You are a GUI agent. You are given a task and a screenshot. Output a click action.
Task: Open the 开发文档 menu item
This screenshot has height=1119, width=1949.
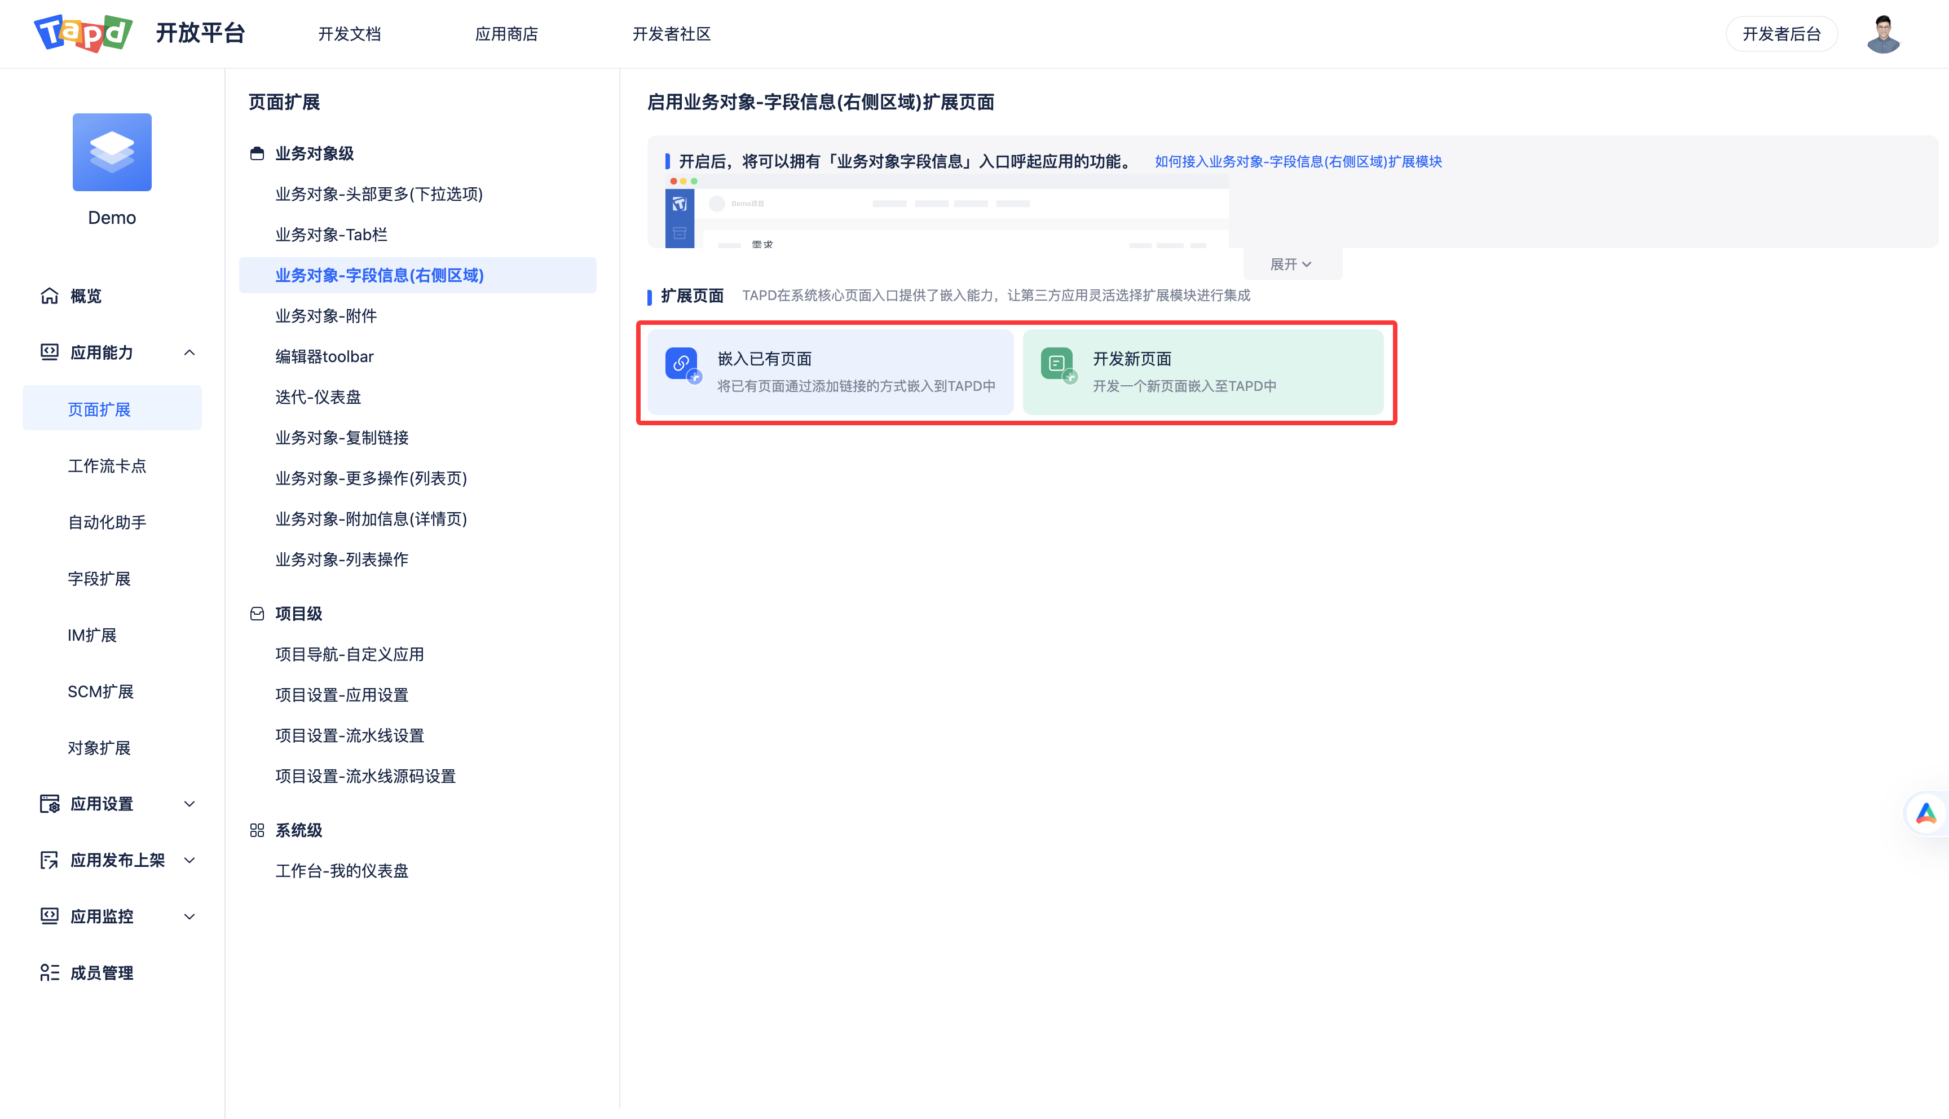[350, 34]
